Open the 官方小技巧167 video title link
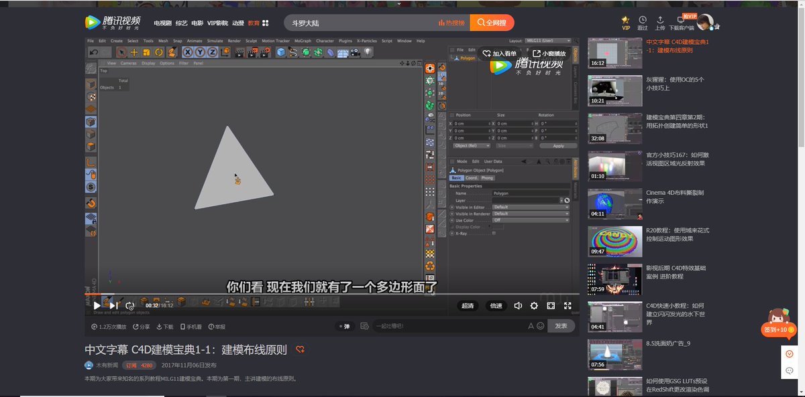The width and height of the screenshot is (805, 397). pos(676,158)
